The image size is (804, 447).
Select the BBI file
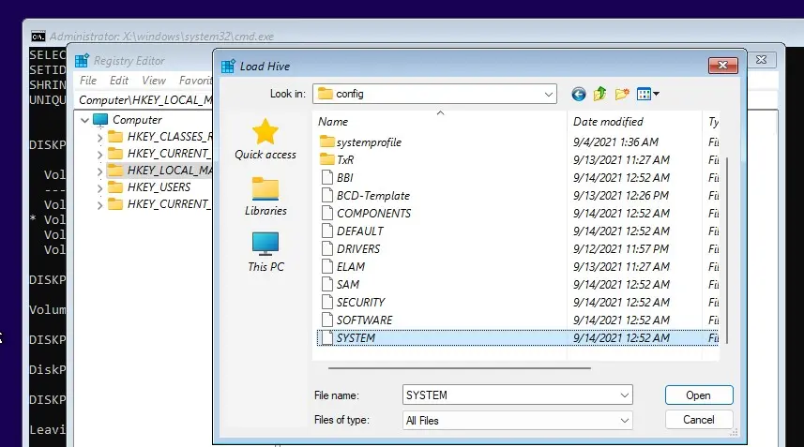point(337,178)
